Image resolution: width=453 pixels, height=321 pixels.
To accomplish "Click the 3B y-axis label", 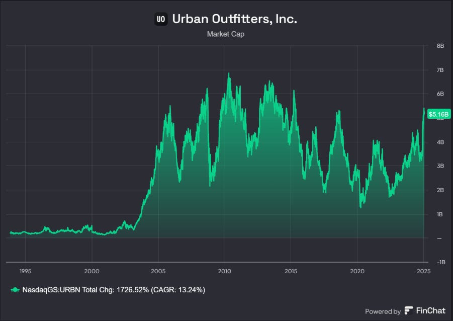I will point(440,166).
